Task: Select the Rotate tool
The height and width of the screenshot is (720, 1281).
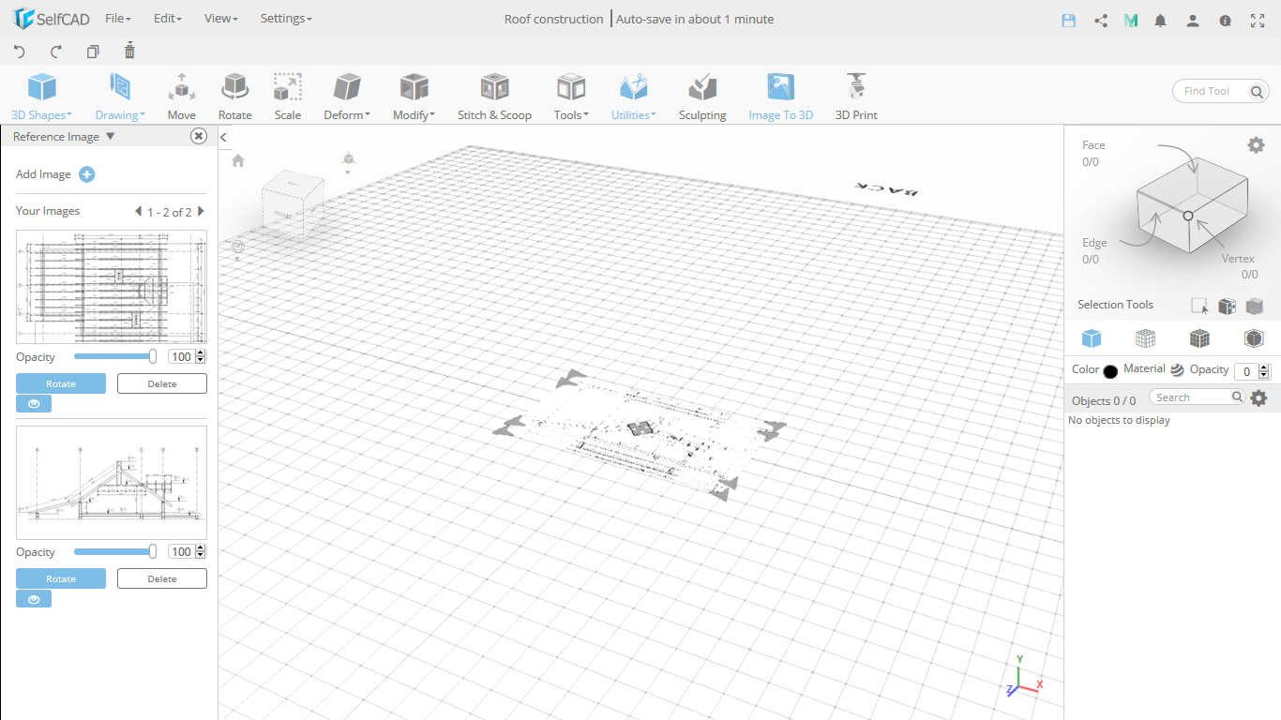Action: point(234,97)
